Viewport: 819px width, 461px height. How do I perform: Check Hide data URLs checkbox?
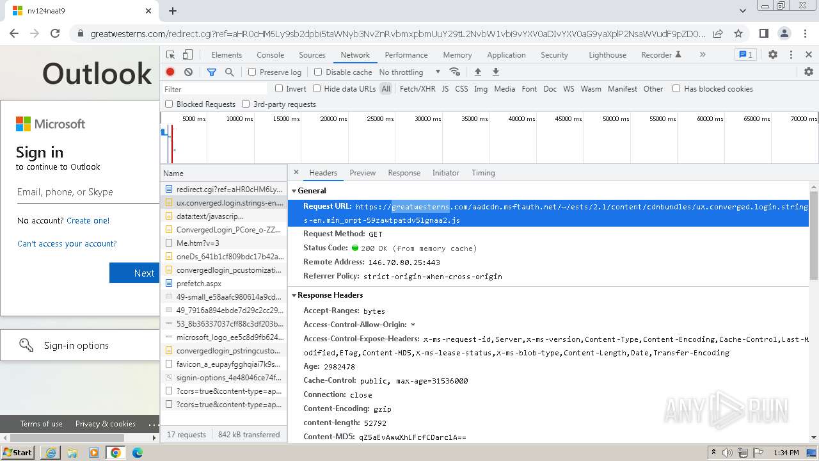317,89
